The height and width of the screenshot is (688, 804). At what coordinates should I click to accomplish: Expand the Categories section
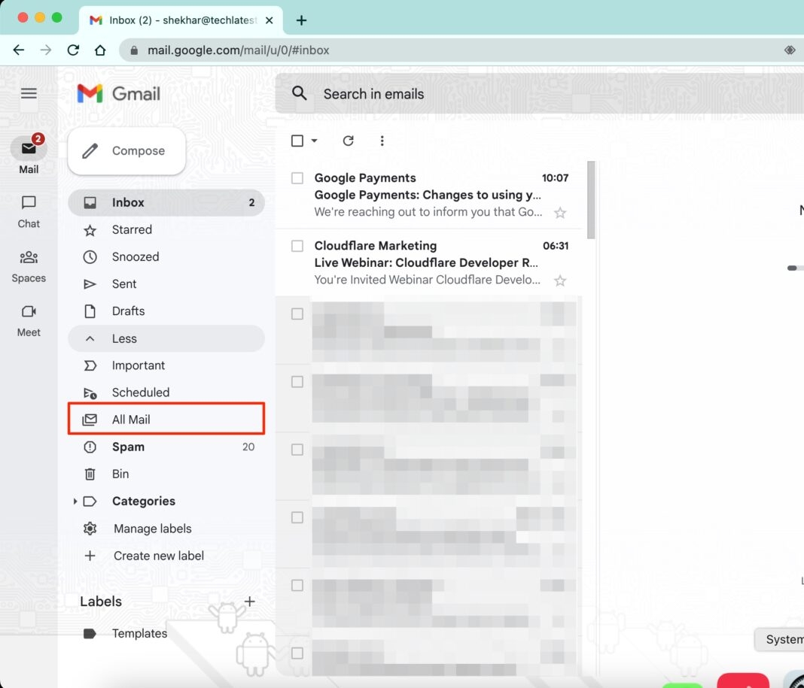pyautogui.click(x=75, y=501)
